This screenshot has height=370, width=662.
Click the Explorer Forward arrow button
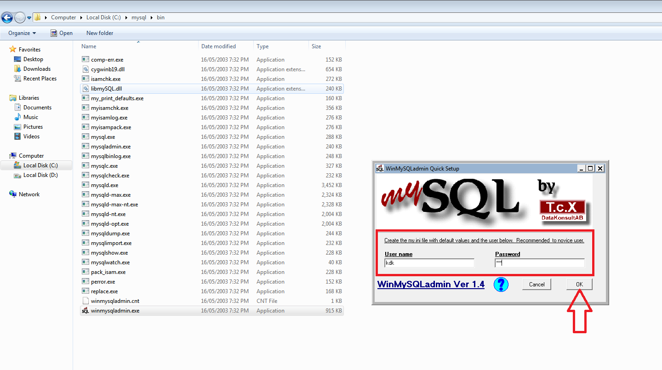point(20,18)
